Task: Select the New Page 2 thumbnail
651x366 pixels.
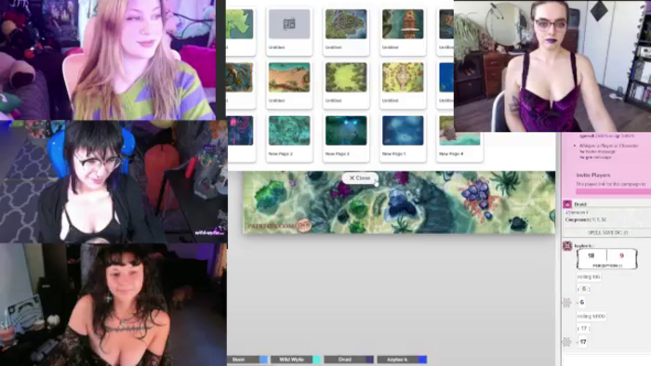Action: (289, 131)
